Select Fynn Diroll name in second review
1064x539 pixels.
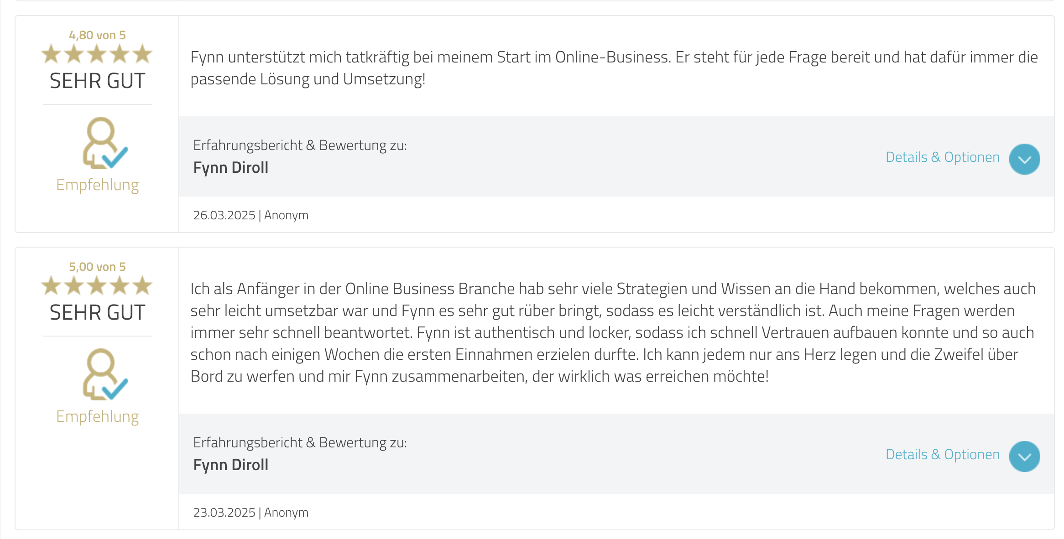coord(231,465)
